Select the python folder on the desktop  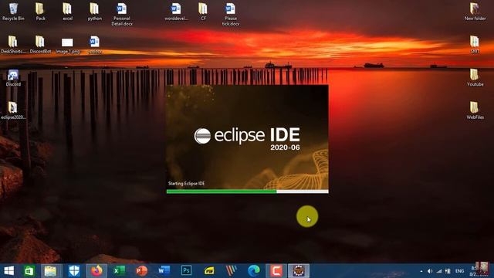click(x=94, y=12)
